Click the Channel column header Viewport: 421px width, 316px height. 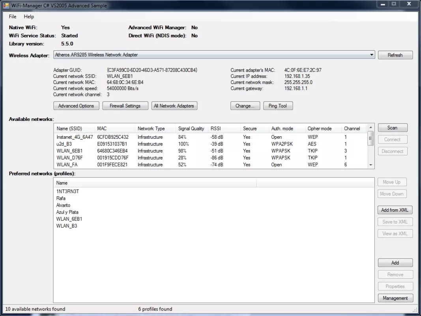coord(354,129)
